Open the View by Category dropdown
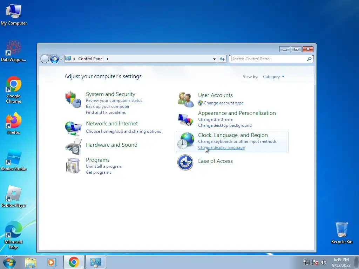Screen dimensions: 359x269 click(273, 77)
